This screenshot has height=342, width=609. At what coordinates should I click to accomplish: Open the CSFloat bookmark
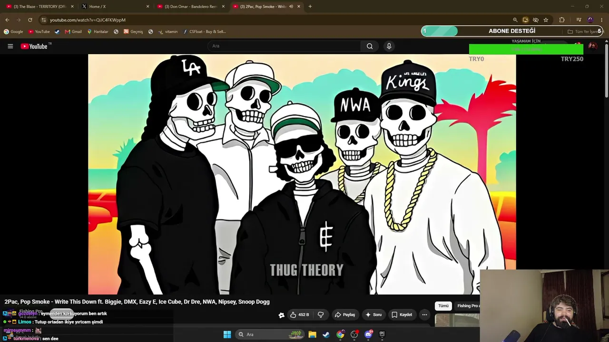point(205,32)
